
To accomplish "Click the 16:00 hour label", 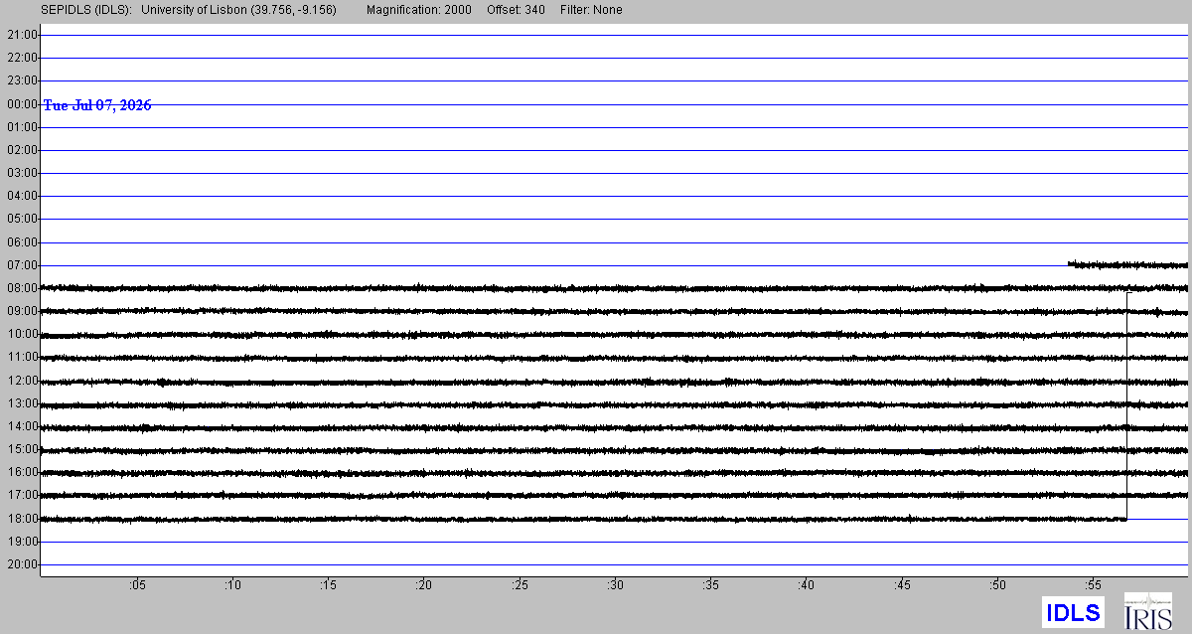I will [22, 472].
